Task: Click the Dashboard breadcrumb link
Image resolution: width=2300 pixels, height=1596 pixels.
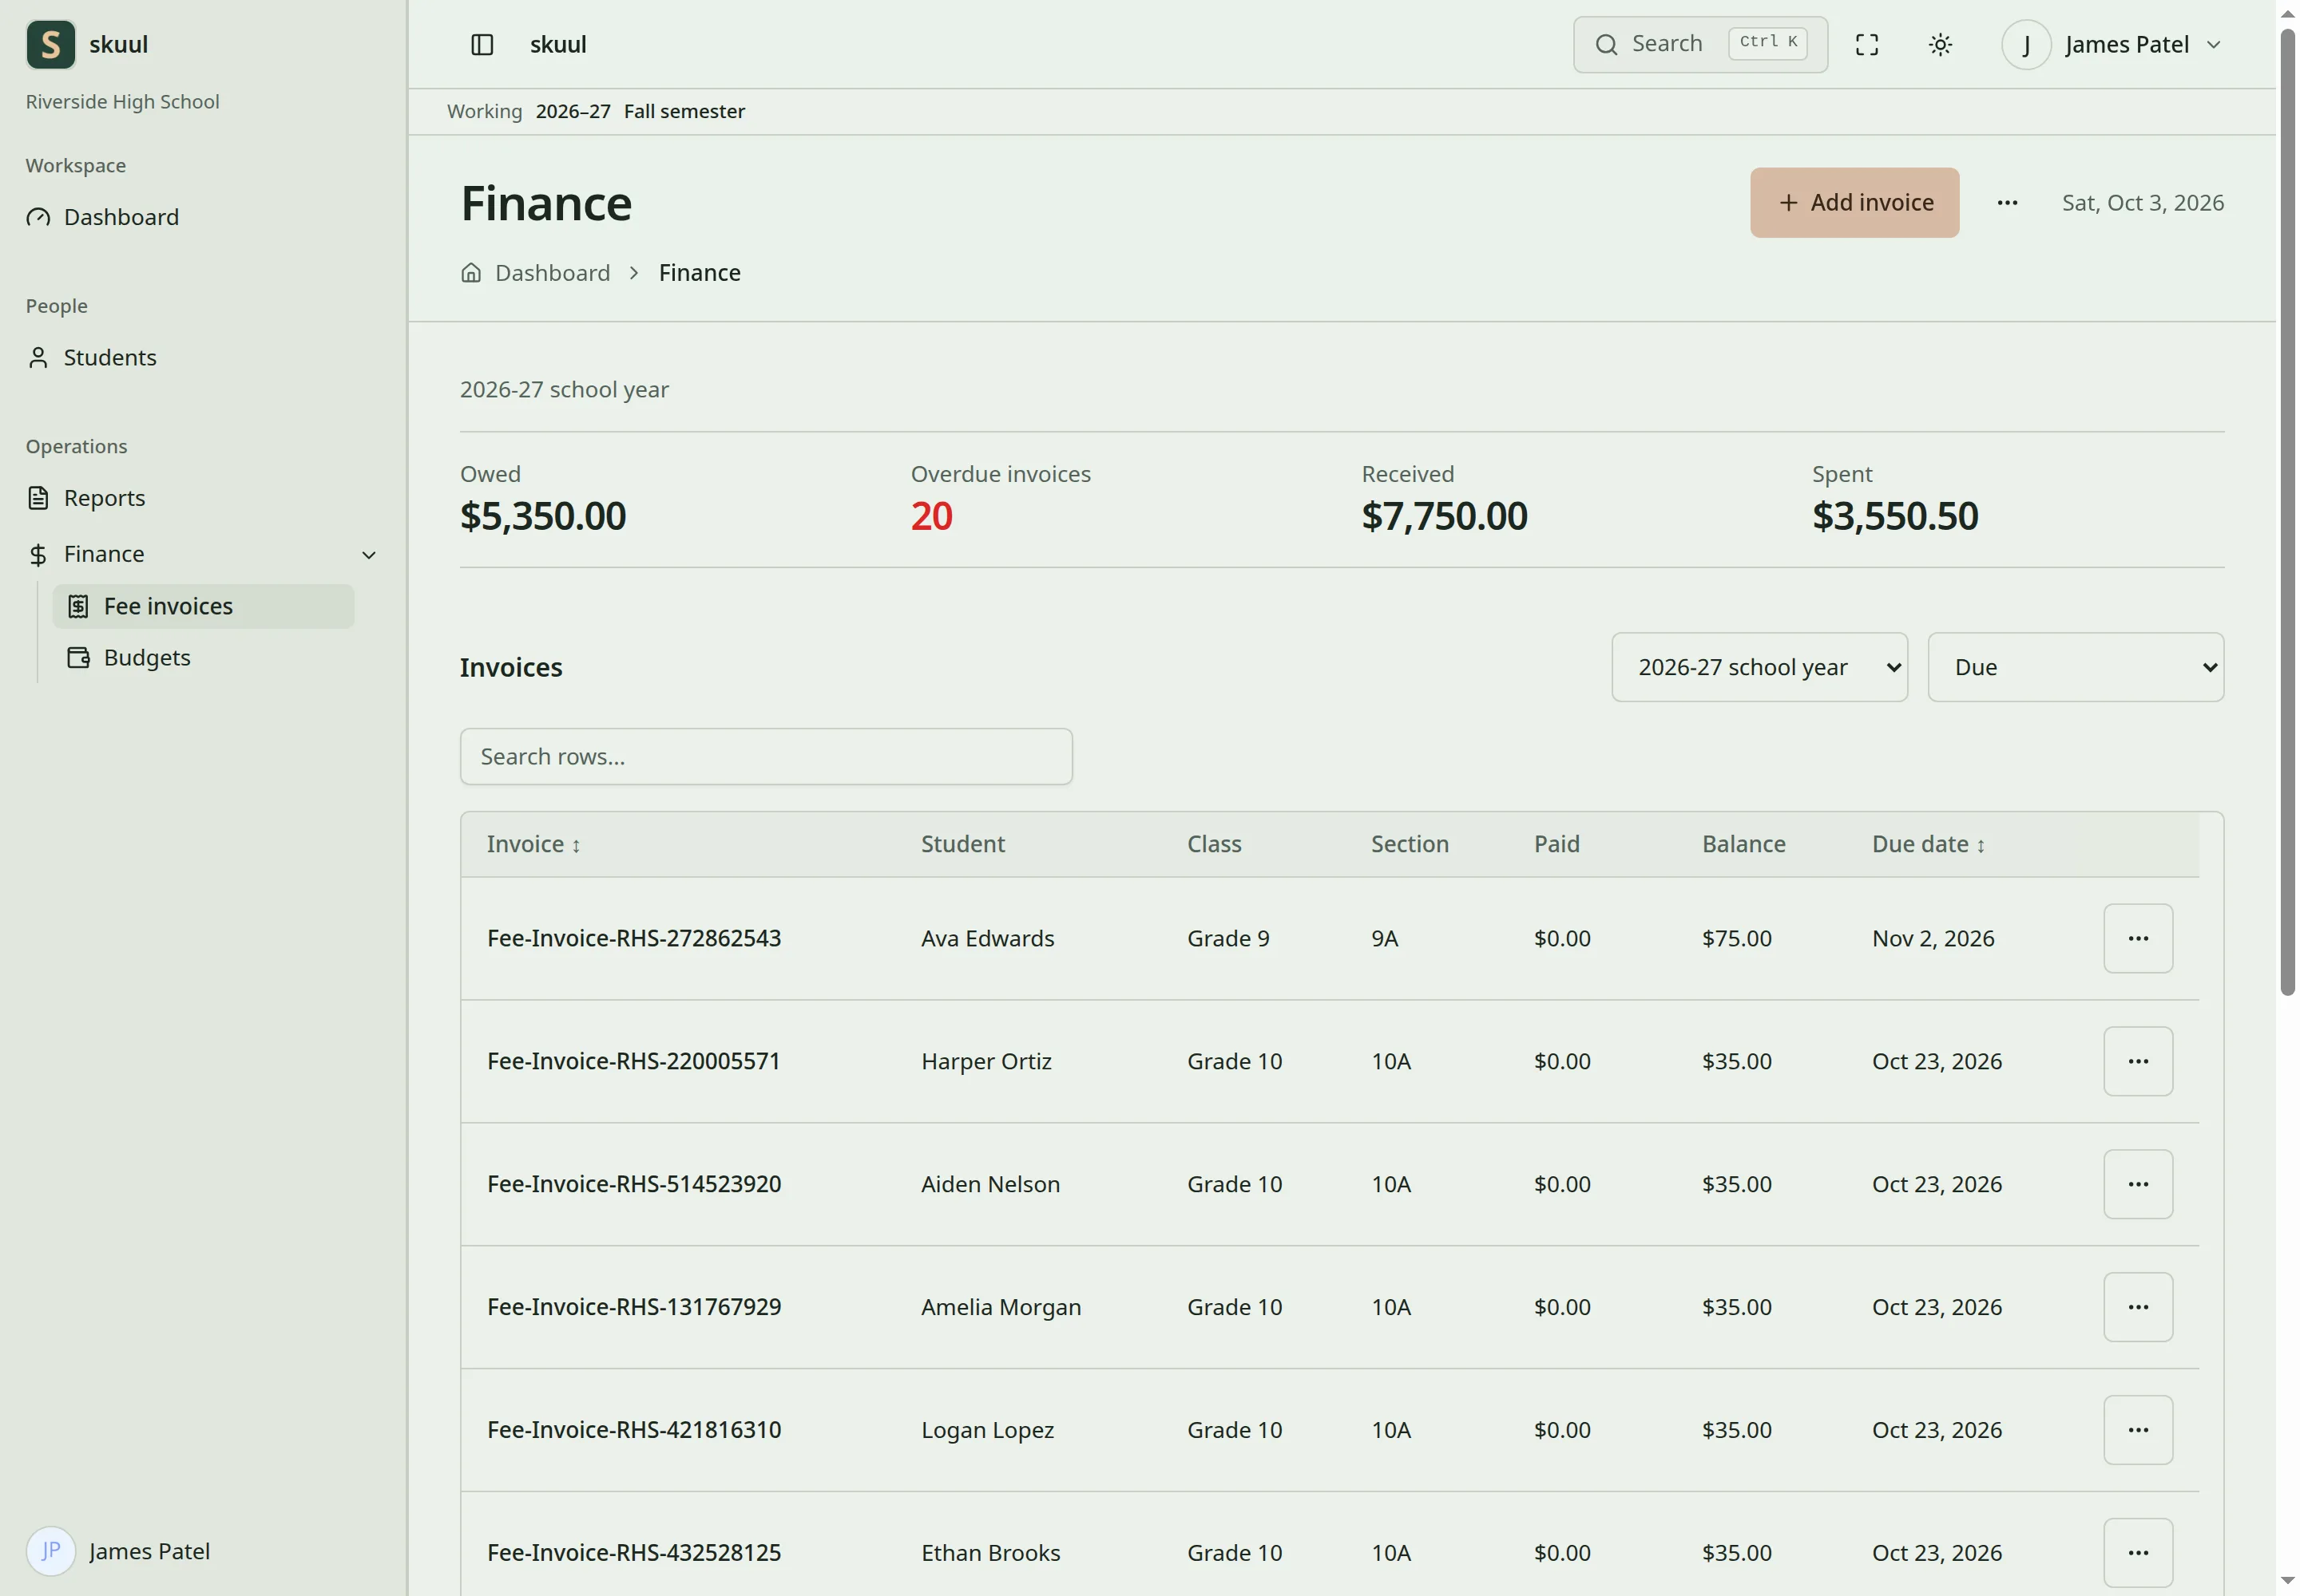Action: pyautogui.click(x=552, y=273)
